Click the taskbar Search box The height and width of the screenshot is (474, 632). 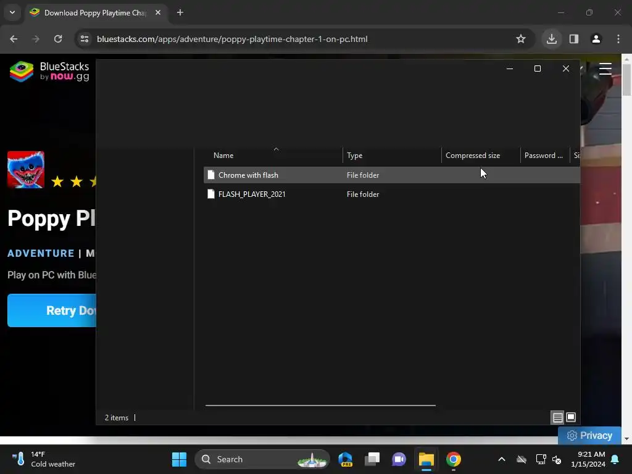tap(262, 459)
